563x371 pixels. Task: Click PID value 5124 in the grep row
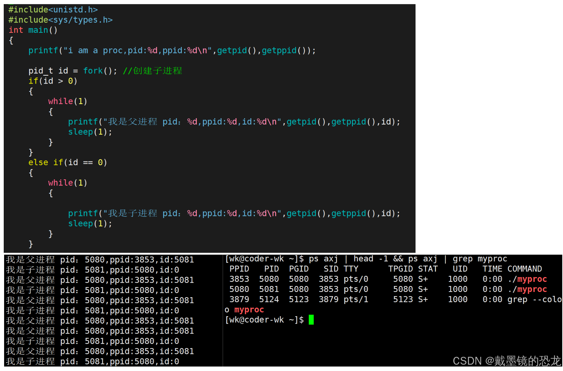(x=269, y=299)
